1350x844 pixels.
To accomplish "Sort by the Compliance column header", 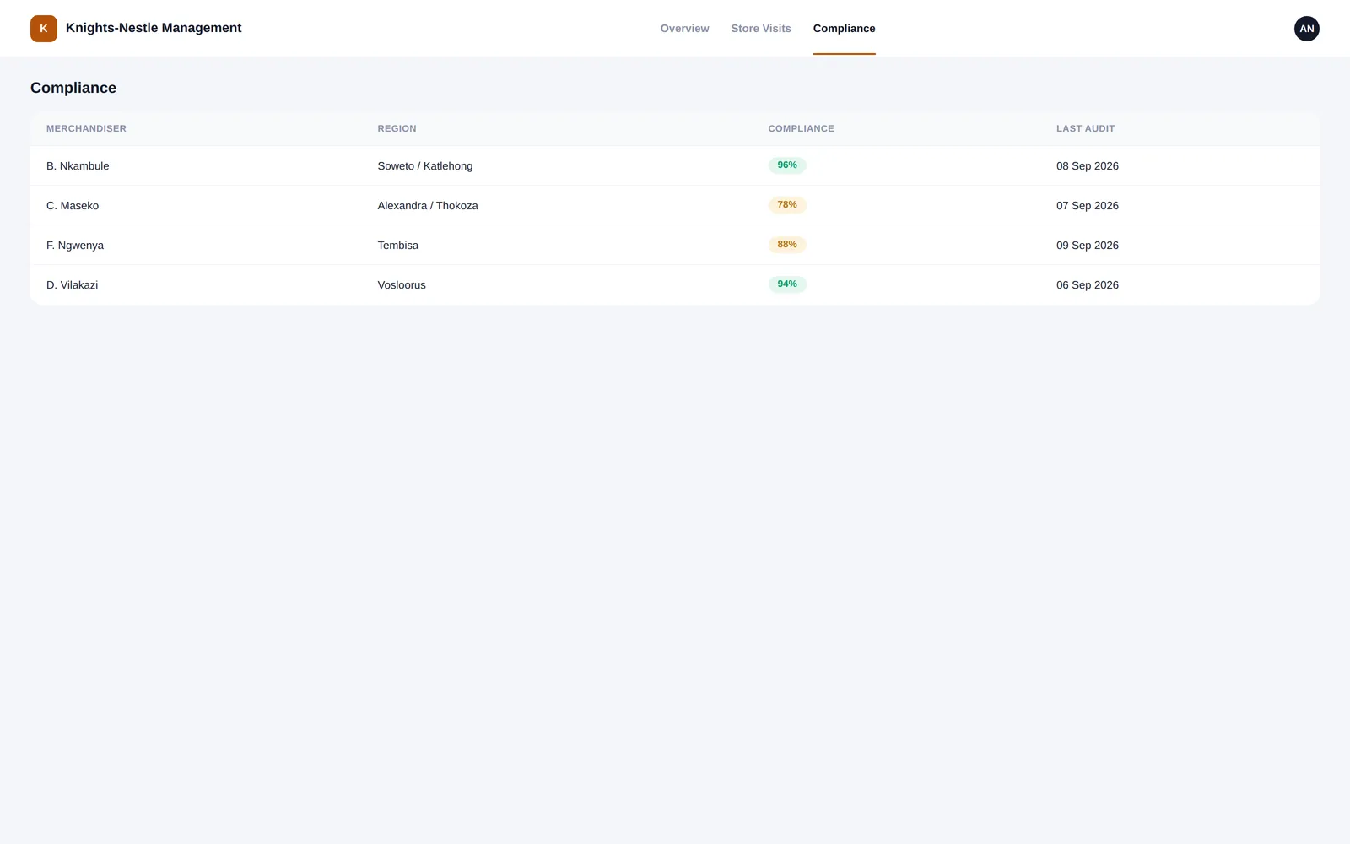I will 801,128.
